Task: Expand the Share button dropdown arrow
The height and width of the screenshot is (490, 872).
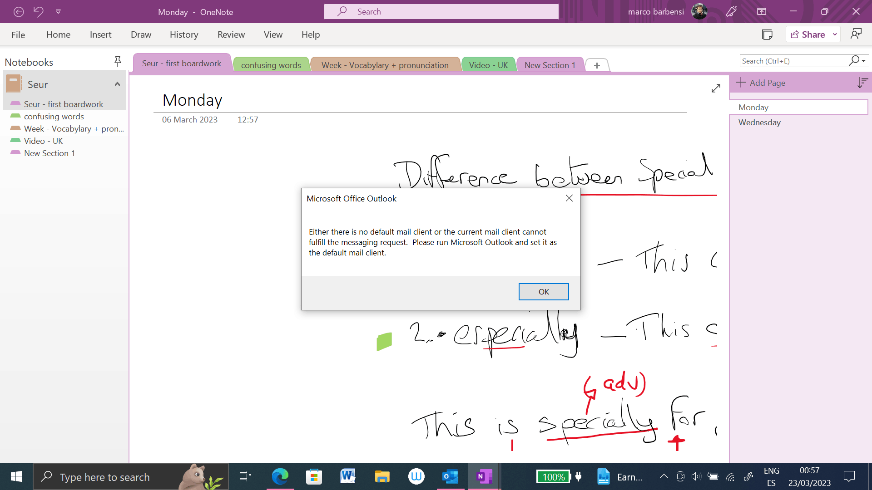Action: (x=835, y=34)
